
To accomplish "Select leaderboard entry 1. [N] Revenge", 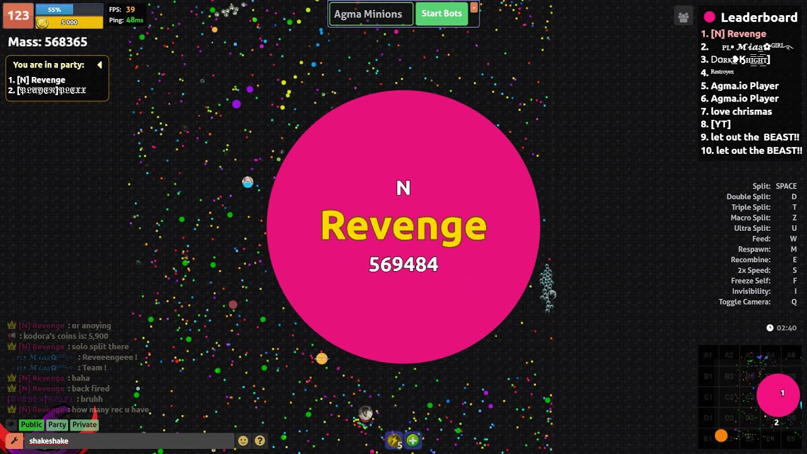I will tap(733, 33).
